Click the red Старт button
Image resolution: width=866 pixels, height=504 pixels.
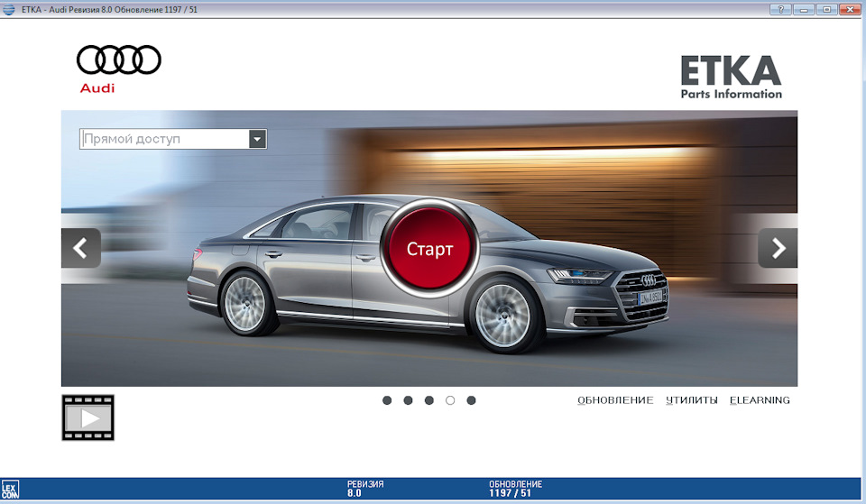coord(429,249)
